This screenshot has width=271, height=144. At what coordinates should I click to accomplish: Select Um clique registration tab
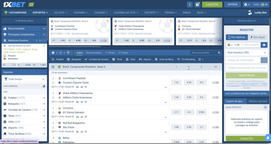click(x=258, y=37)
